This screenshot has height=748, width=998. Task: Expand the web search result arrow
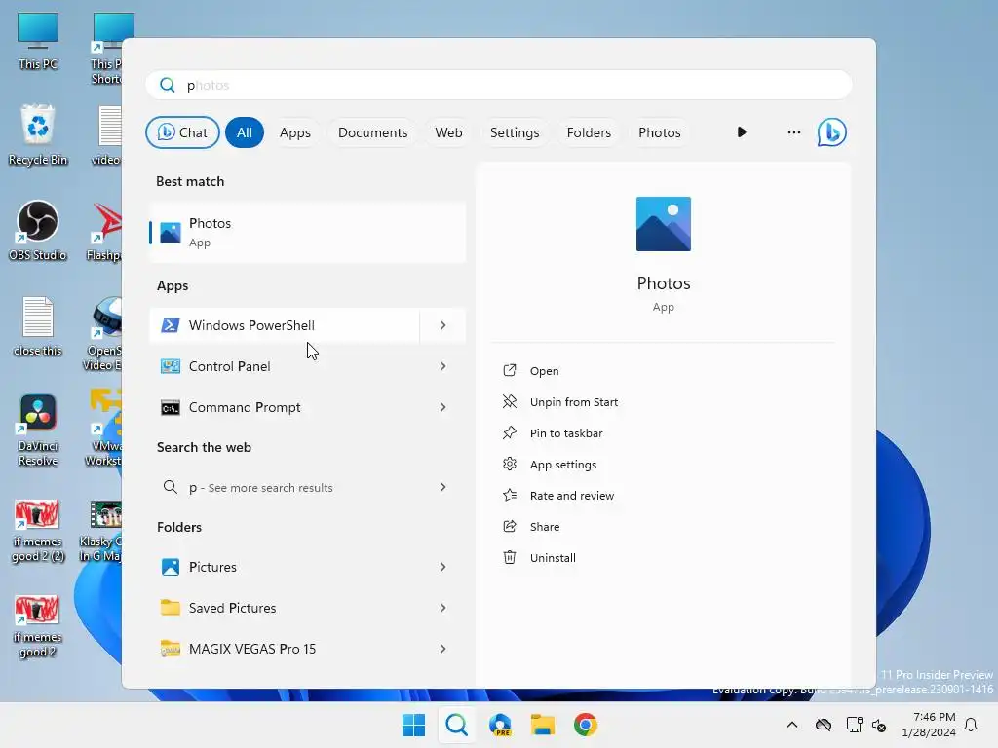[x=443, y=487]
